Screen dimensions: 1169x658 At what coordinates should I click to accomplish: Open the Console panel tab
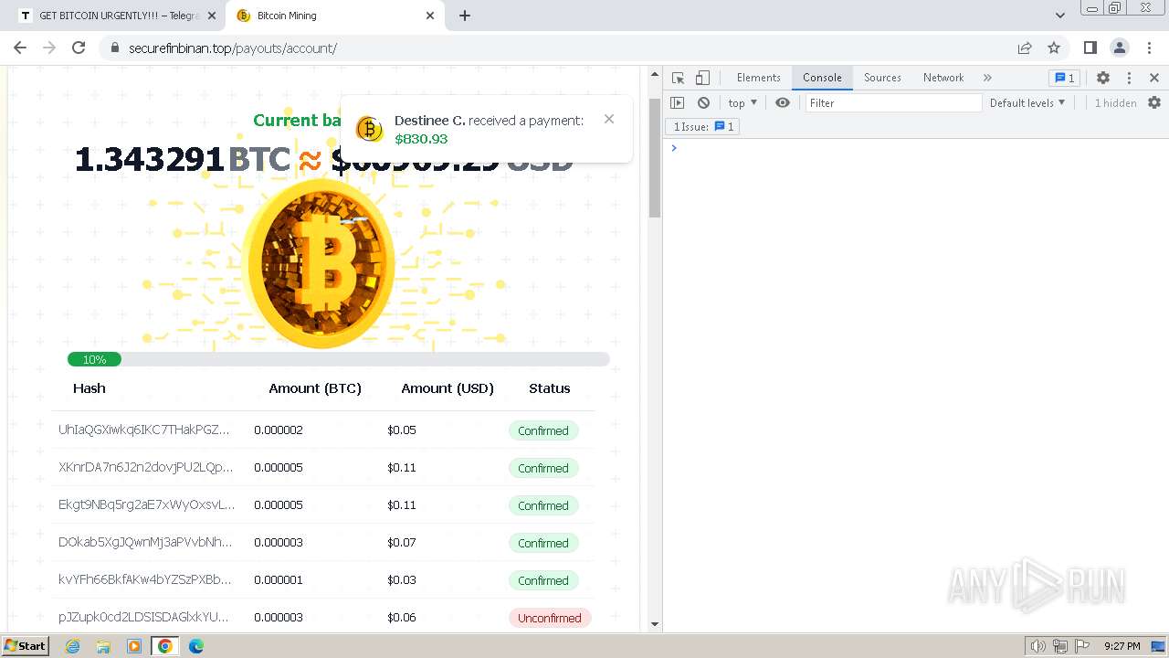point(822,78)
